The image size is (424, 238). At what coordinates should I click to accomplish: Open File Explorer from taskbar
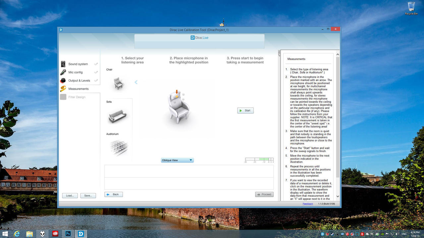click(29, 234)
